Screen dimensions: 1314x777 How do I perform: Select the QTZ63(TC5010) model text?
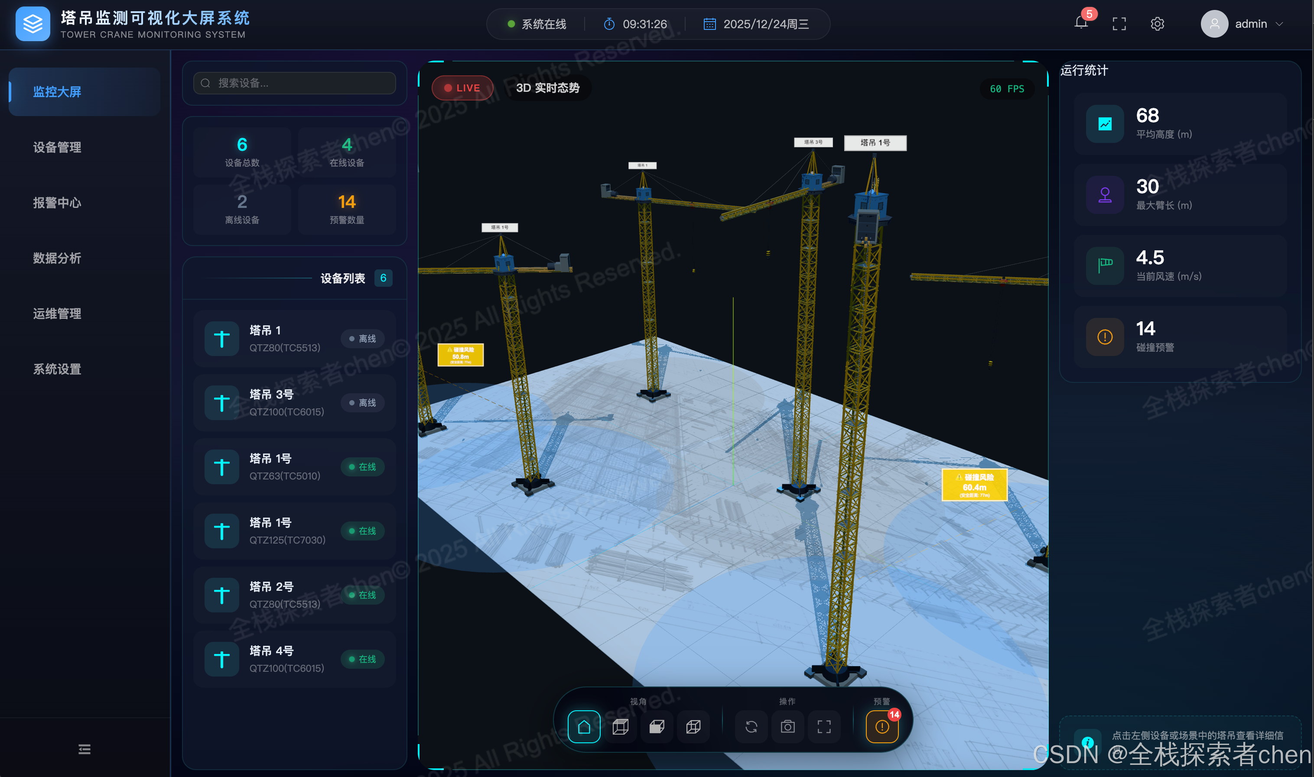pos(284,476)
